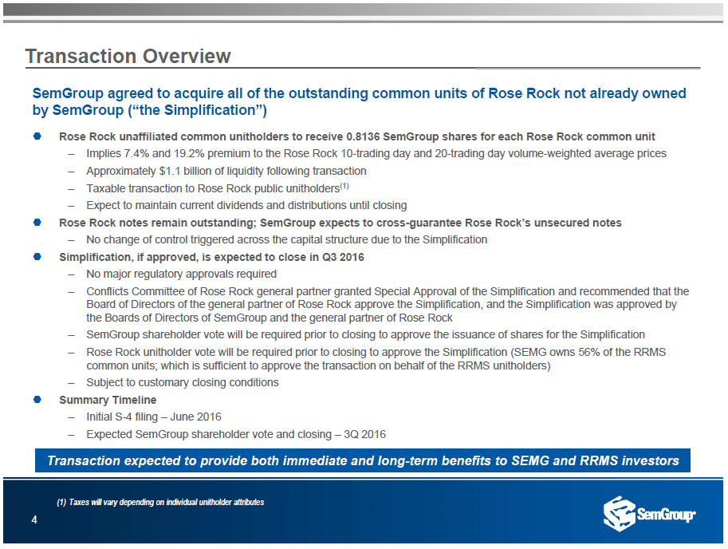
Task: Click 'Rose Rock unitholder vote will be required…' line
Action: 376,359
